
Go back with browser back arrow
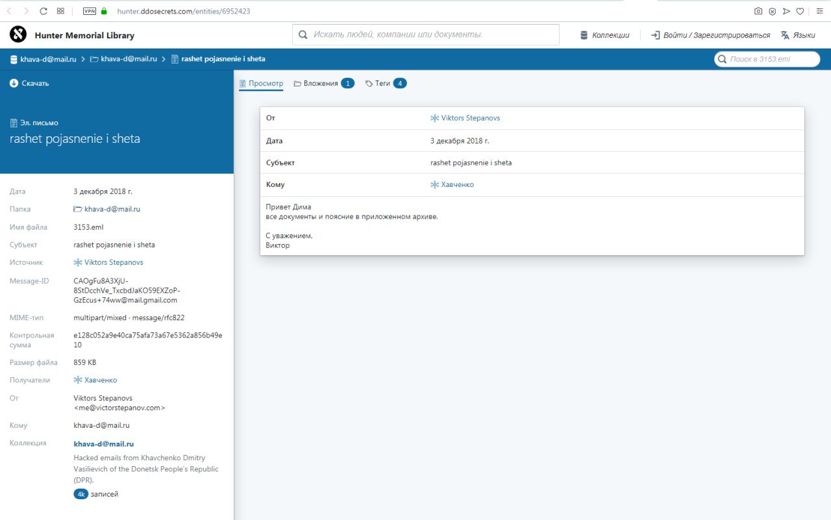click(x=10, y=11)
